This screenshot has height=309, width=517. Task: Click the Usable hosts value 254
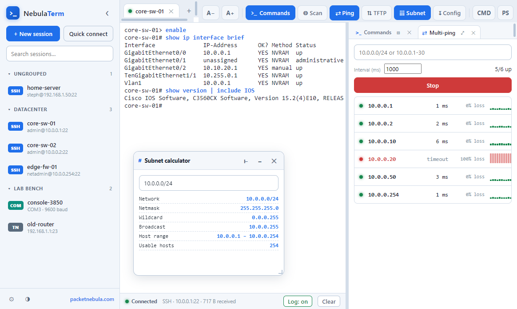coord(274,245)
